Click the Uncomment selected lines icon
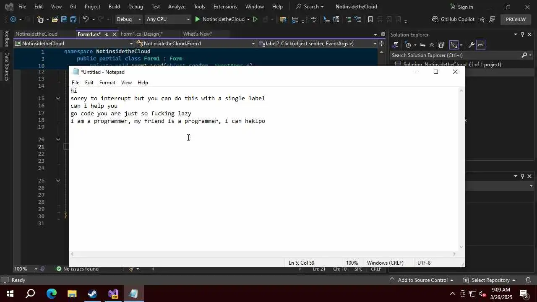The height and width of the screenshot is (302, 537). pos(357,19)
